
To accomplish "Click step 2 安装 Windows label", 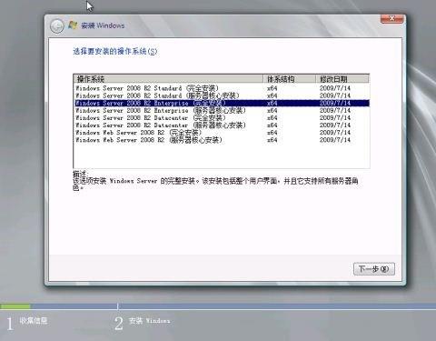I will 149,321.
